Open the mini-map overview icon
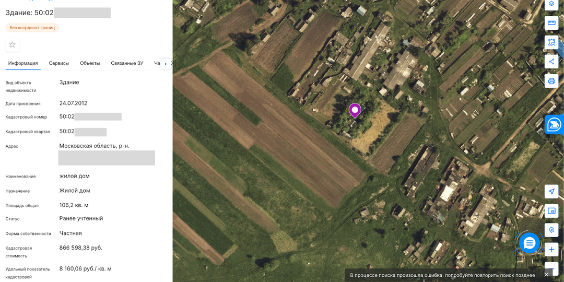 pos(551,211)
